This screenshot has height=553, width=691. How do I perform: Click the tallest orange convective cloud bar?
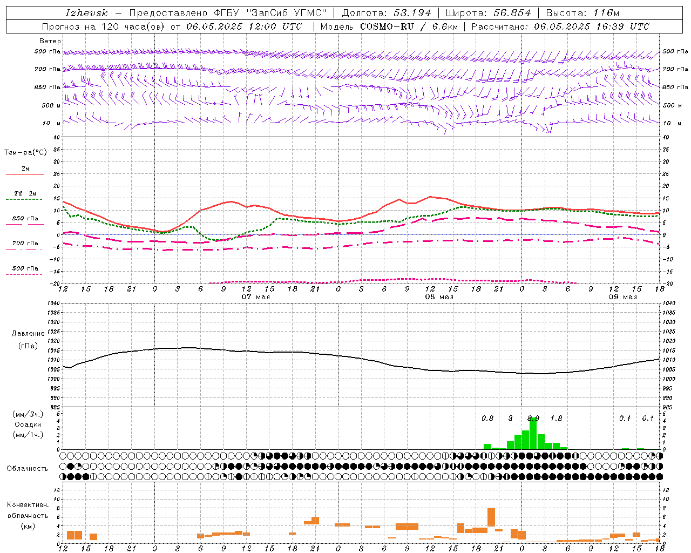491,517
